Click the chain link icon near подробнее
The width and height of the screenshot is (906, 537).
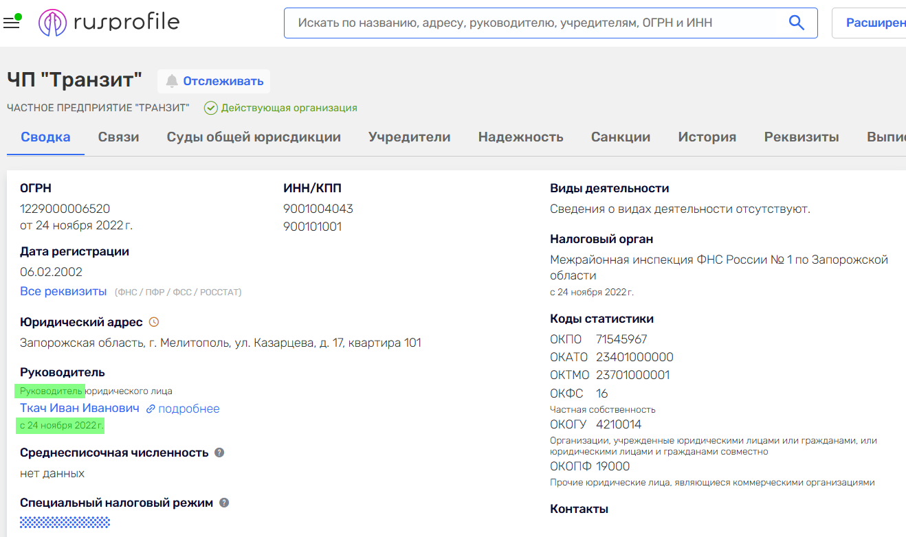(x=151, y=409)
